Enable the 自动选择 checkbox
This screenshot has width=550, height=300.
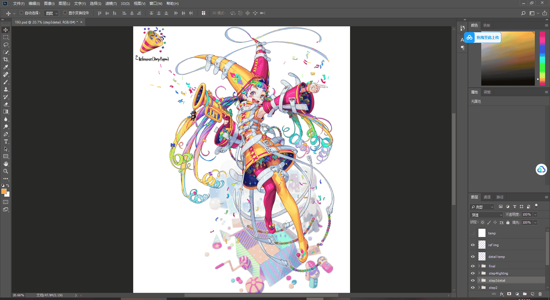21,13
